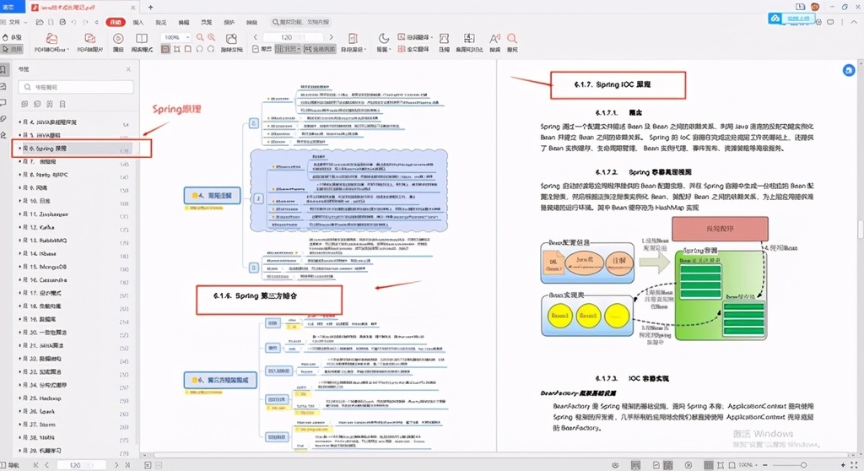This screenshot has width=864, height=471.
Task: Start slideshow with the Play icon
Action: [x=118, y=42]
